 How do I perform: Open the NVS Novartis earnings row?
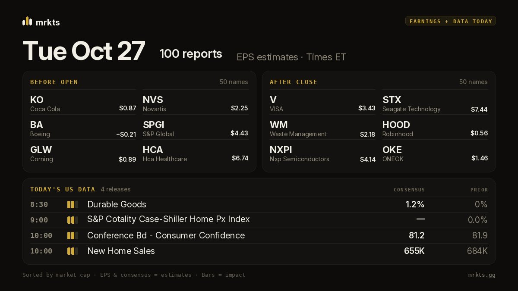[x=196, y=104]
